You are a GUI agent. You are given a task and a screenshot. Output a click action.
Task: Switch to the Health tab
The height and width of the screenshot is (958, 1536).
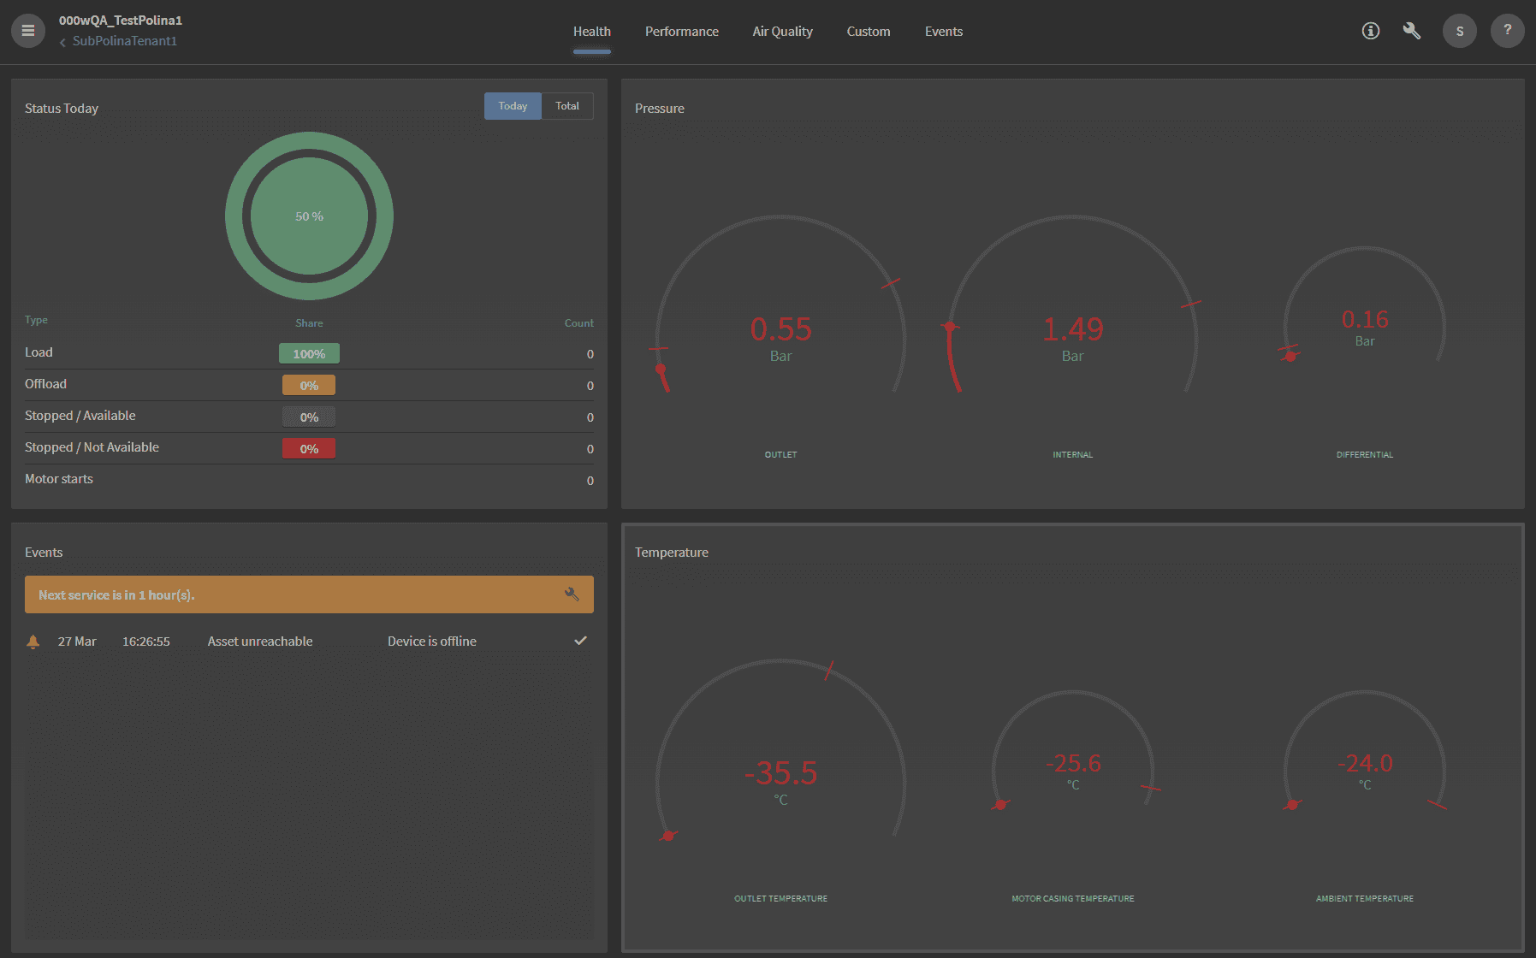[592, 32]
